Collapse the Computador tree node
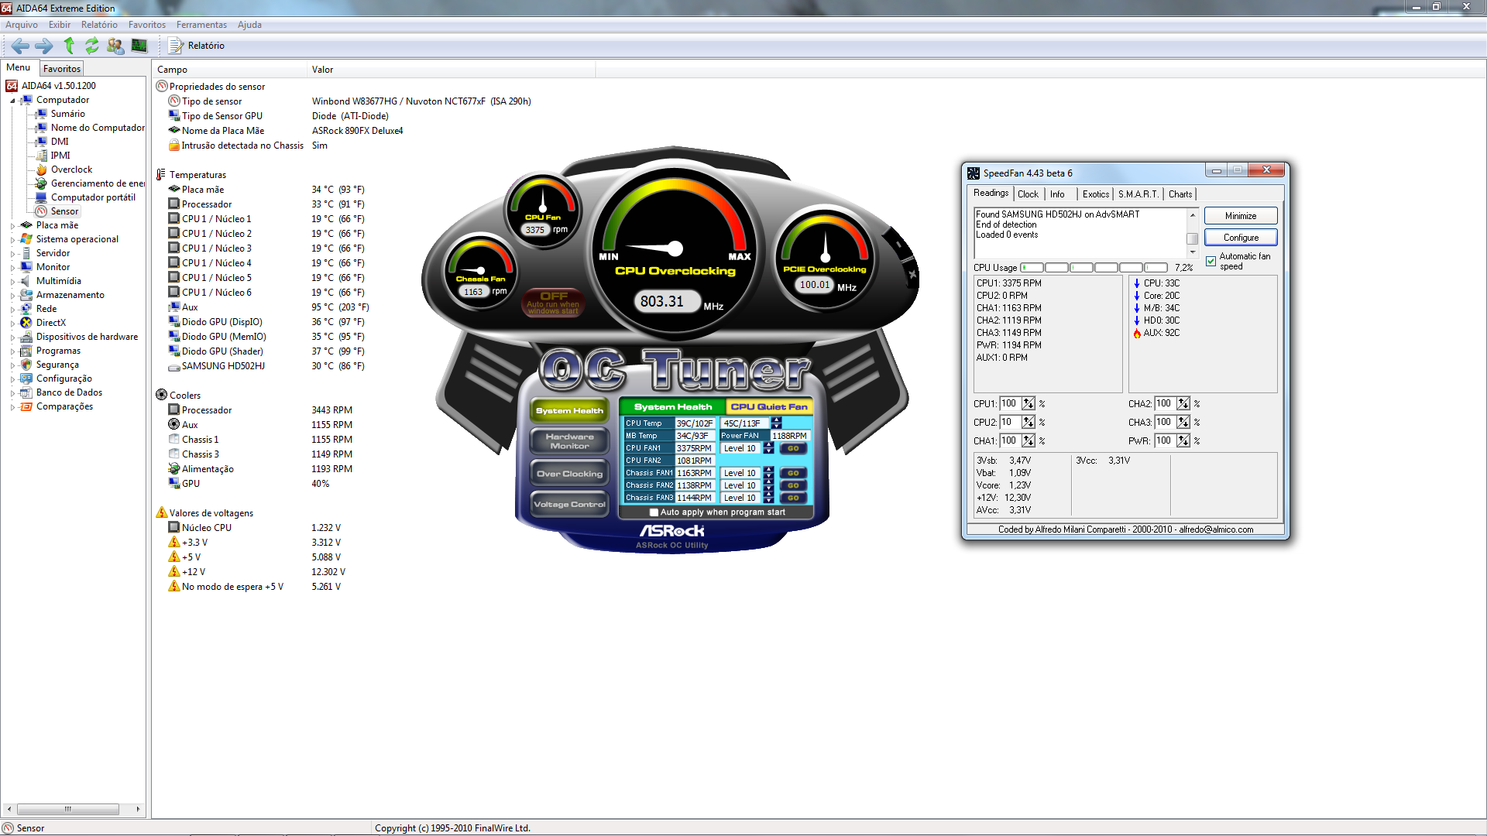The width and height of the screenshot is (1487, 836). (x=12, y=101)
